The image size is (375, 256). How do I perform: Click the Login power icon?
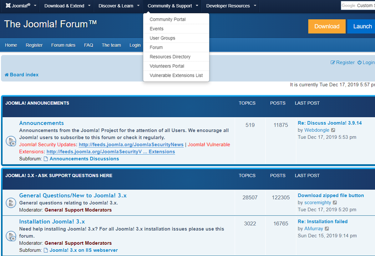tap(360, 62)
